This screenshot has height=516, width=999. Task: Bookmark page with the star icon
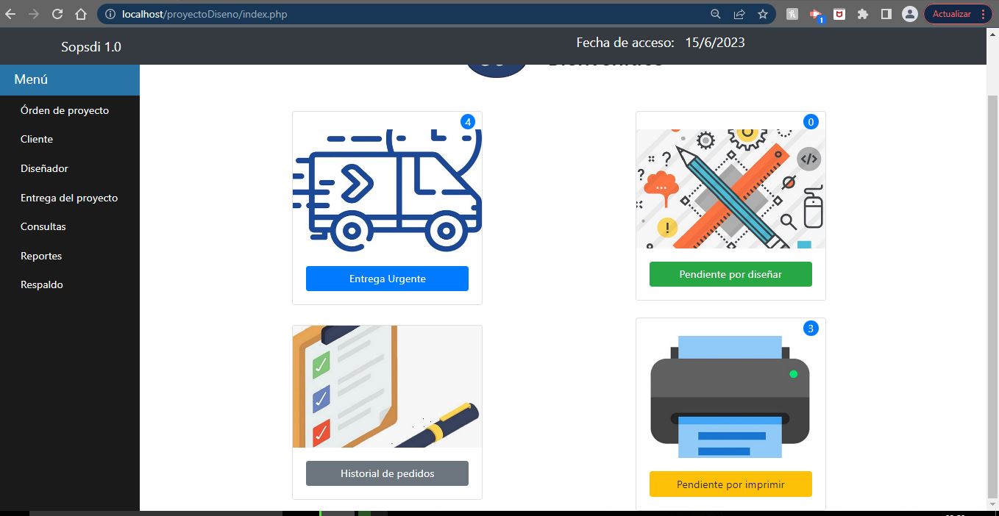(x=763, y=14)
